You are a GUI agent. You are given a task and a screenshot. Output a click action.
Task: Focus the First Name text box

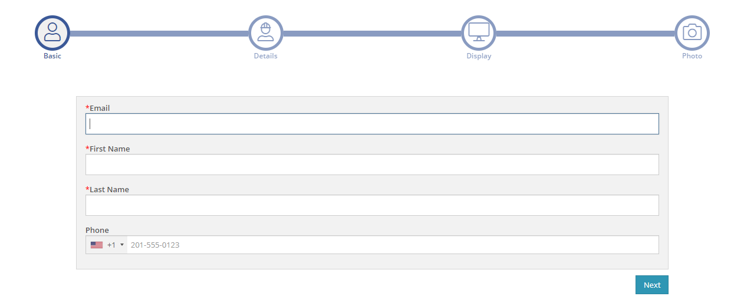pos(372,164)
